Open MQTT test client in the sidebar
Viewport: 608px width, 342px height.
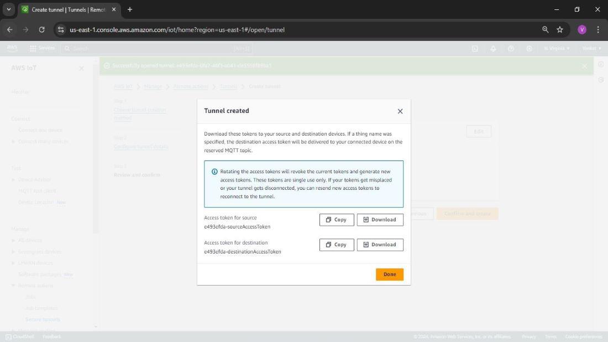(x=37, y=190)
